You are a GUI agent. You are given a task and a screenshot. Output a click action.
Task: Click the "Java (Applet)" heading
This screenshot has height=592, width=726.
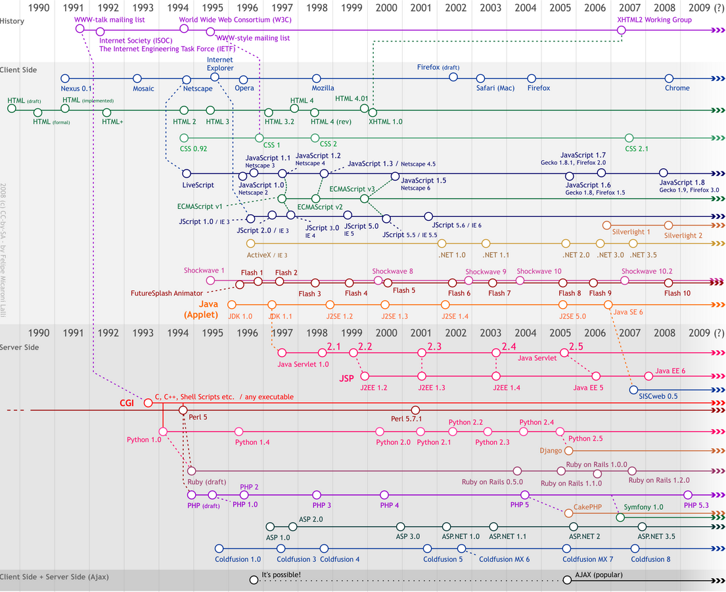pos(201,309)
